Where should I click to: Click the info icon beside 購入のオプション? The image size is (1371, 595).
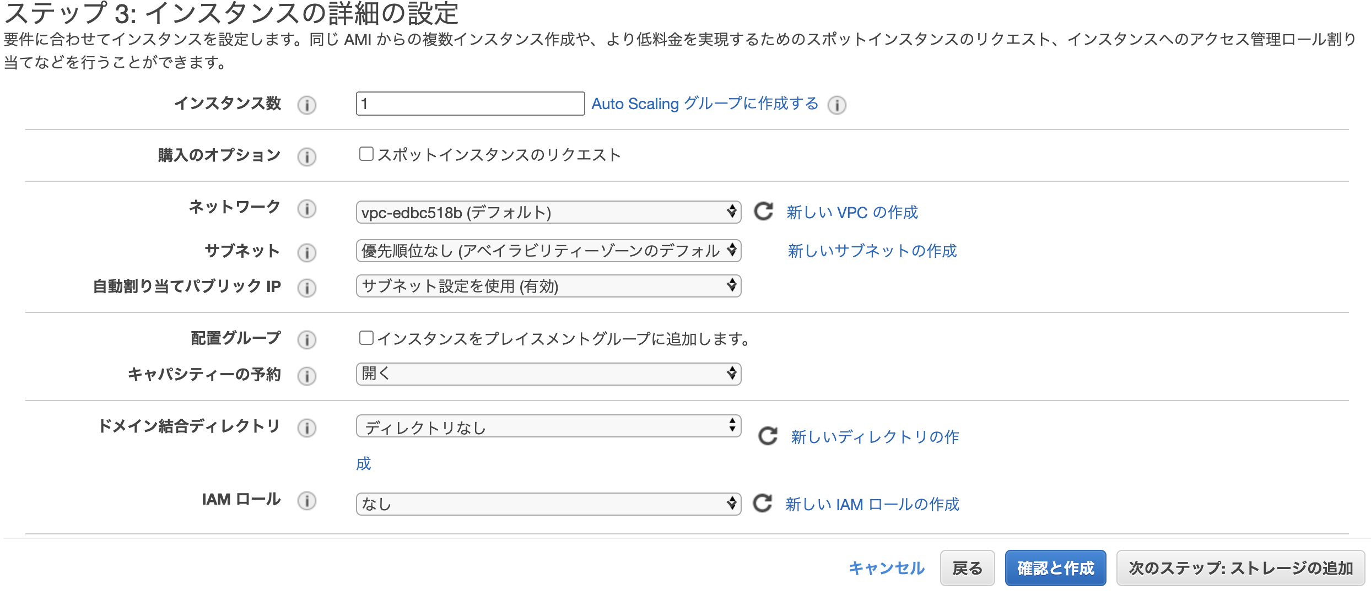click(307, 157)
